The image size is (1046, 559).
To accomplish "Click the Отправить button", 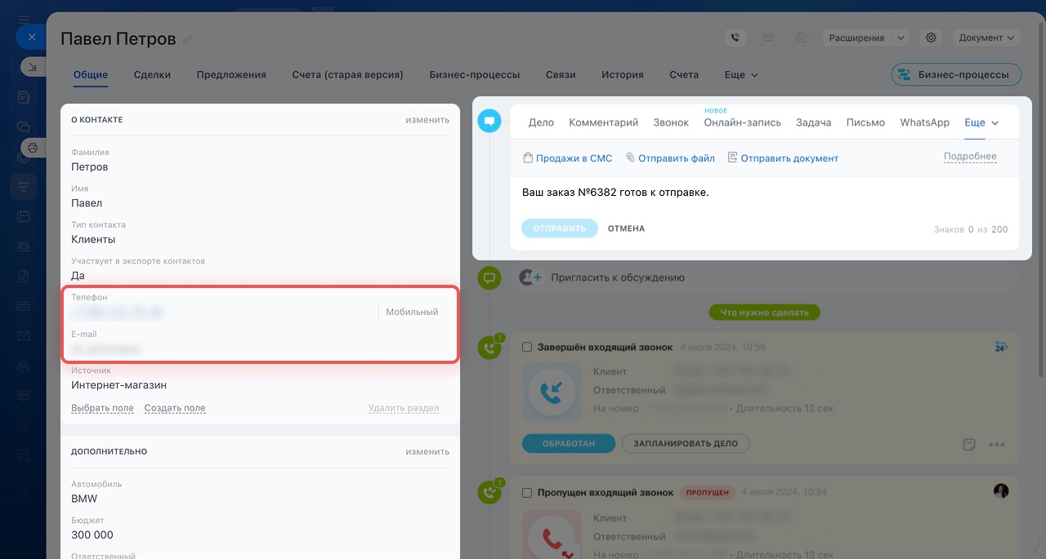I will click(560, 228).
